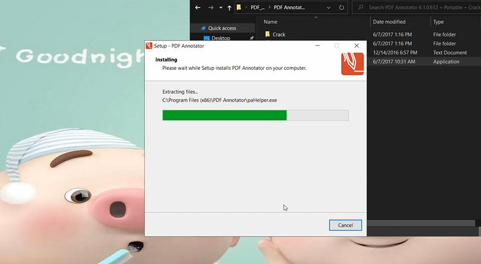This screenshot has width=481, height=264.
Task: Cancel the PDF Annotator installation
Action: 345,225
